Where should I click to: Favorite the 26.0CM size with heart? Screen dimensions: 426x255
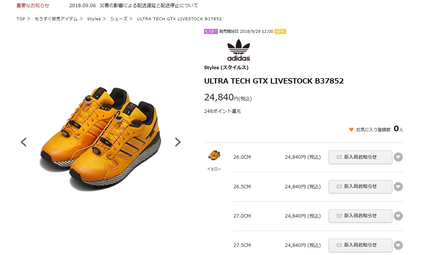point(398,157)
